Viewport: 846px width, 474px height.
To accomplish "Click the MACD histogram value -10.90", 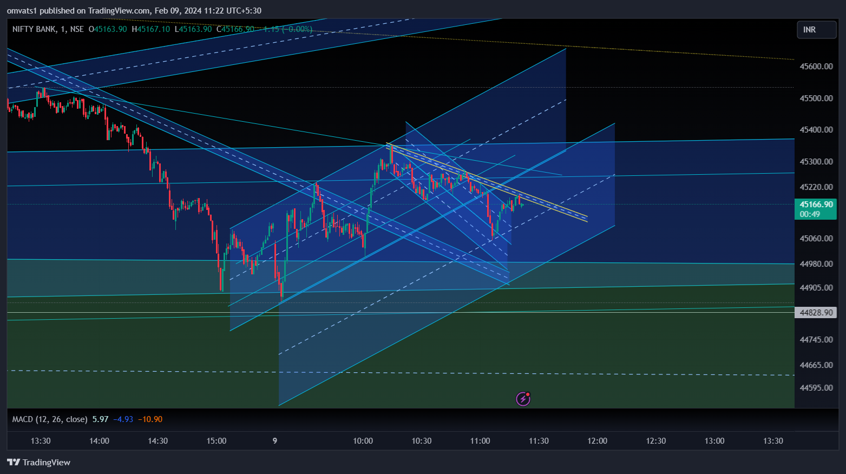I will pos(150,419).
